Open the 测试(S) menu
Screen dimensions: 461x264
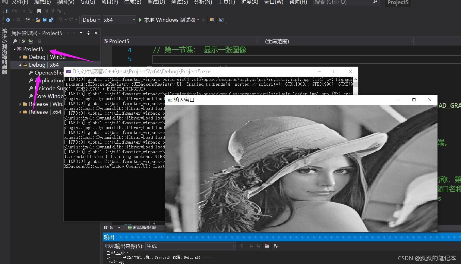(179, 2)
